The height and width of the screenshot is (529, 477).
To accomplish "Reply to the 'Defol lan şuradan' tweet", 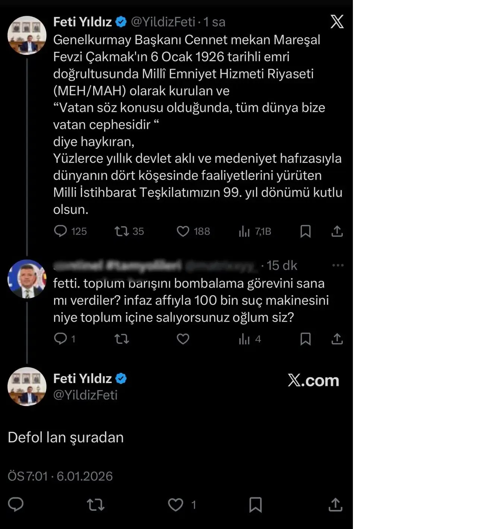I will pos(16,505).
